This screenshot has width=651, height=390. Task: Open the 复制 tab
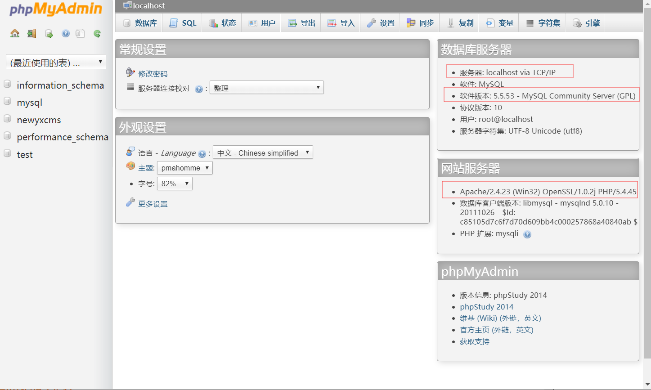[460, 23]
